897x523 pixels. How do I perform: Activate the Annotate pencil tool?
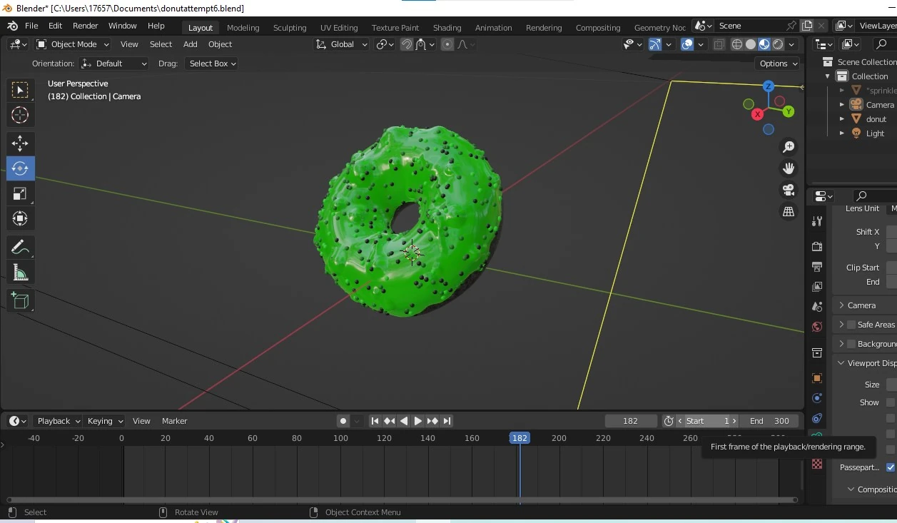click(20, 248)
